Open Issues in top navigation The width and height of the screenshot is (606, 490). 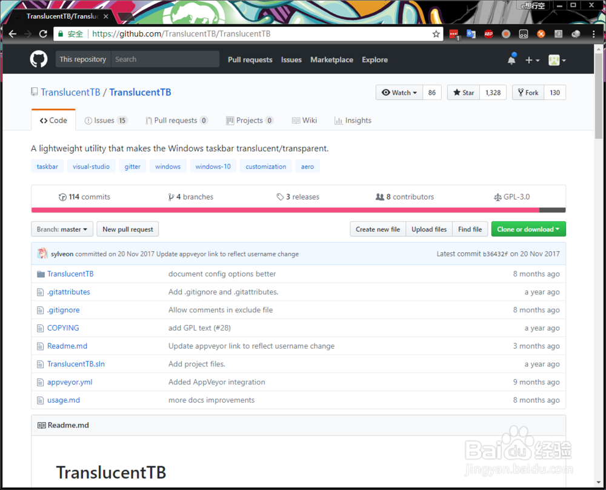(291, 59)
